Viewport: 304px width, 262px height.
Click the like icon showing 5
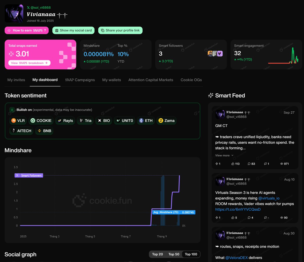(x=233, y=218)
